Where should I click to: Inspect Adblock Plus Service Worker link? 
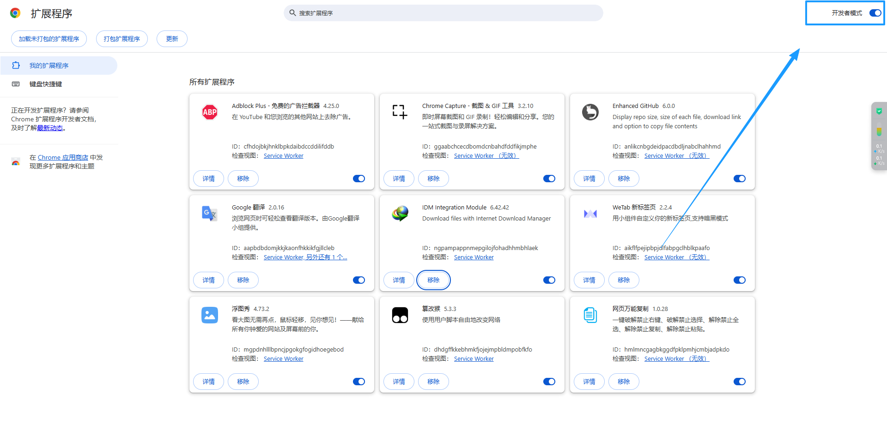[284, 156]
